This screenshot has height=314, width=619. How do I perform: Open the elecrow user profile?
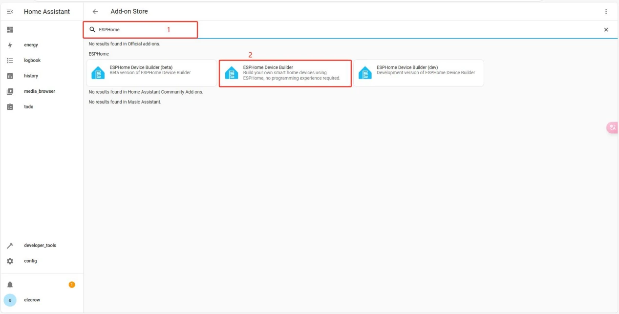(x=32, y=300)
